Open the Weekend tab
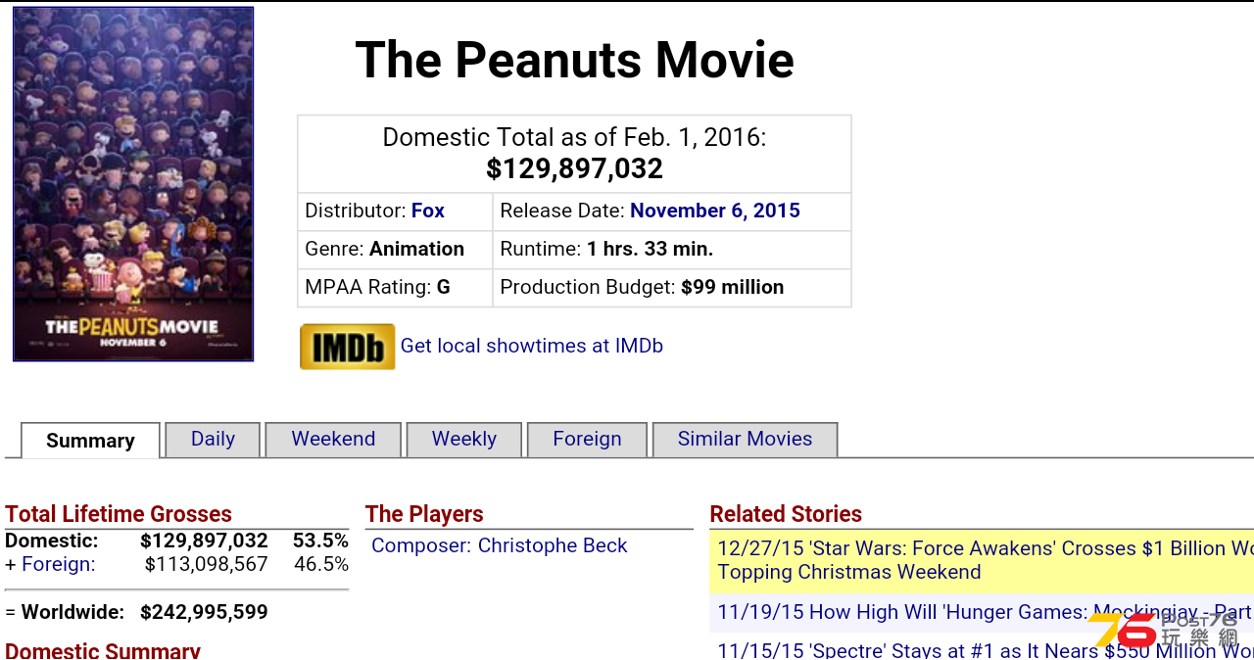This screenshot has width=1254, height=660. 333,440
